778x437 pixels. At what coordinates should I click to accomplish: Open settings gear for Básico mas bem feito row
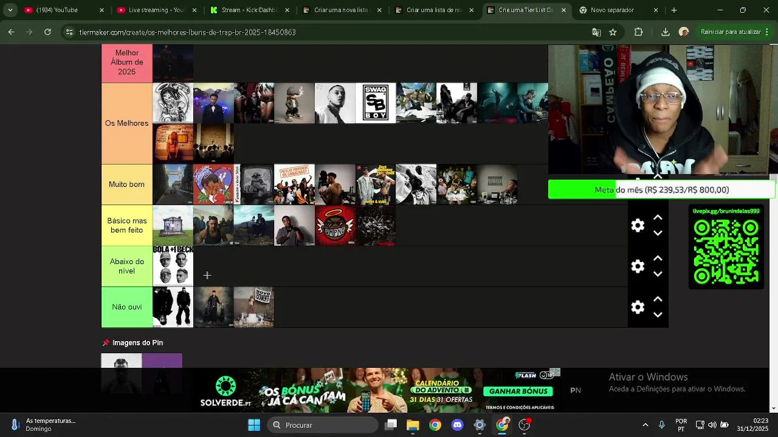[638, 226]
